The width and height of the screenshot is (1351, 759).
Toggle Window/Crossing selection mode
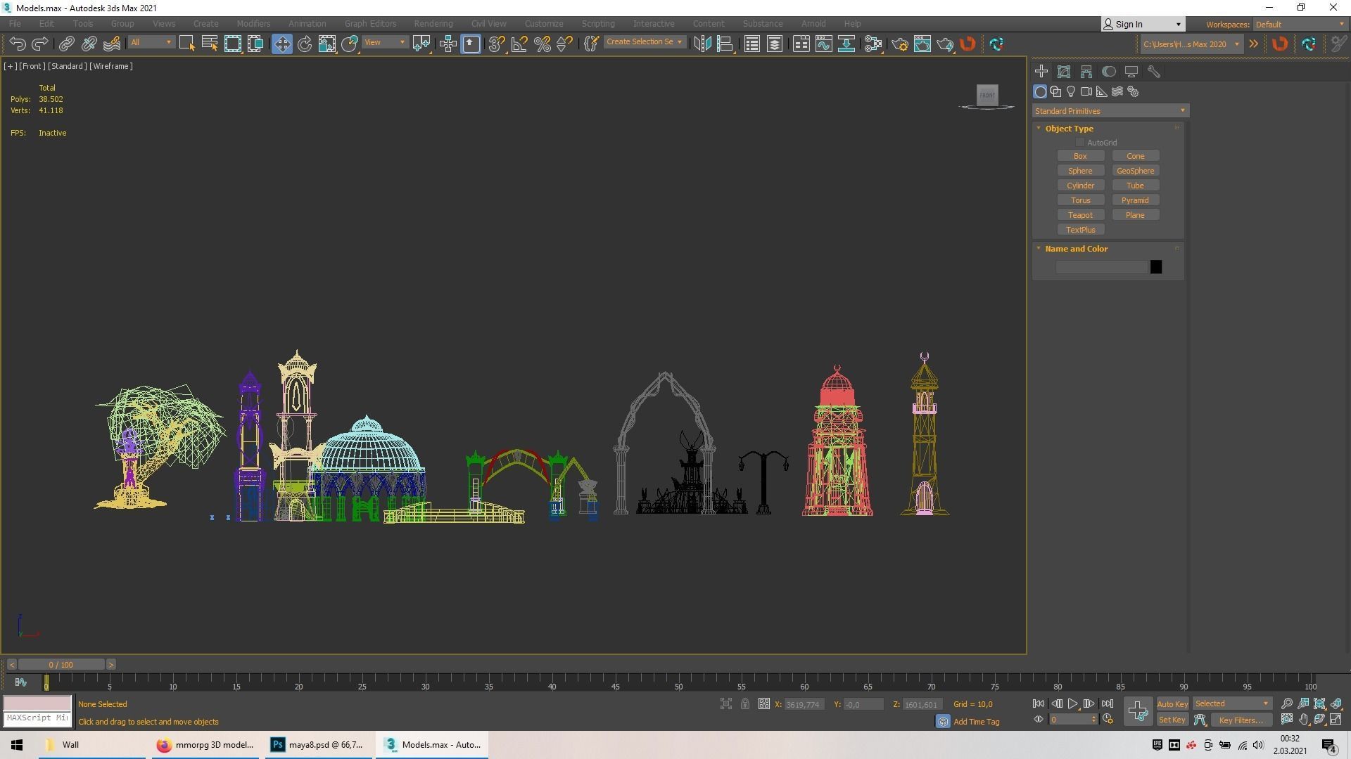point(255,44)
